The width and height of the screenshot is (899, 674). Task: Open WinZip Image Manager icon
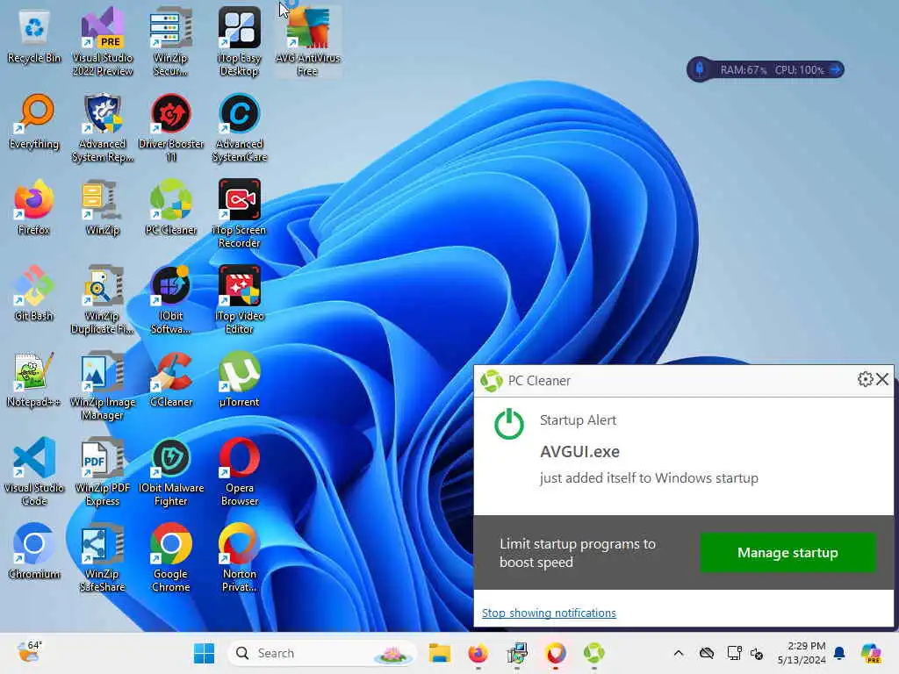(x=102, y=385)
